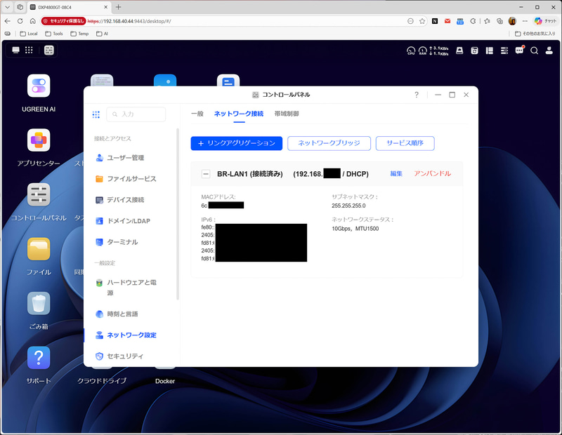Switch to the 一般 tab

click(x=197, y=114)
